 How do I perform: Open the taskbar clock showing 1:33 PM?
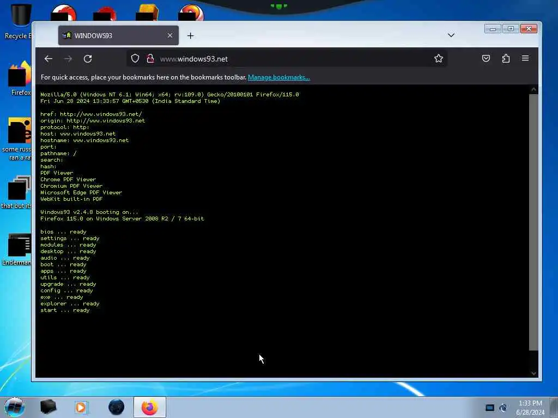click(531, 408)
